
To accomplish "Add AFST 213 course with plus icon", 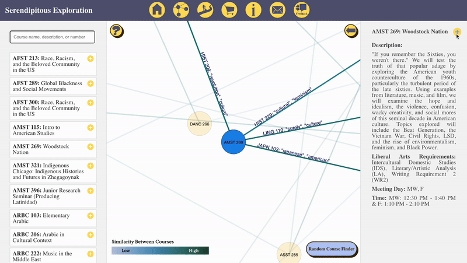I will coord(90,59).
